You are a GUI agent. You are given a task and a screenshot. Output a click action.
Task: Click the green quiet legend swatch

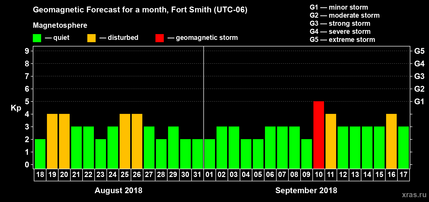[37, 38]
